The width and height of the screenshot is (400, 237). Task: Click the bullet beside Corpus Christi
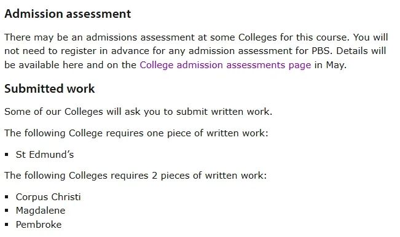(x=7, y=196)
